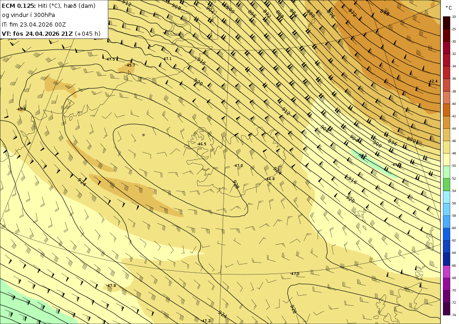Click legend value '-36'
459x324 pixels.
coord(454,79)
